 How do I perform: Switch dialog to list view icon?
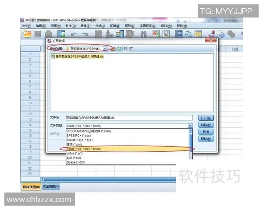coord(125,49)
